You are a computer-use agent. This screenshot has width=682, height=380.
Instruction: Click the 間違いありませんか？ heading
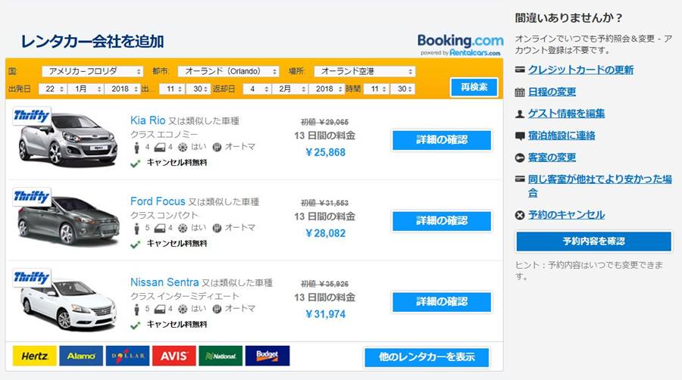coord(569,18)
